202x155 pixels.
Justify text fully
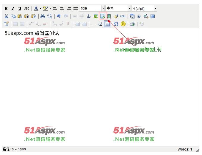pyautogui.click(x=76, y=9)
